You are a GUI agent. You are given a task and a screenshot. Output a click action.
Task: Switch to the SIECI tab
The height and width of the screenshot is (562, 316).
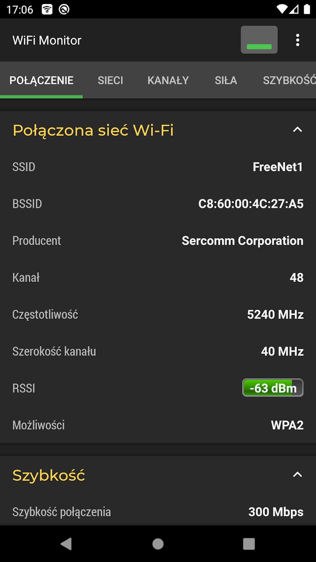pos(110,80)
